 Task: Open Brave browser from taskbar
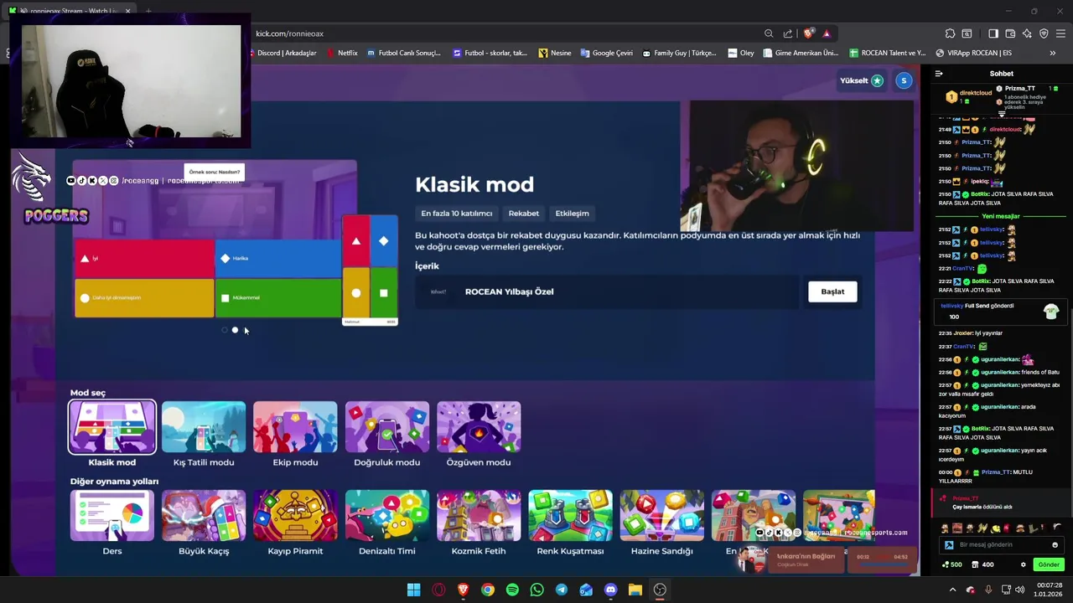[x=463, y=590]
